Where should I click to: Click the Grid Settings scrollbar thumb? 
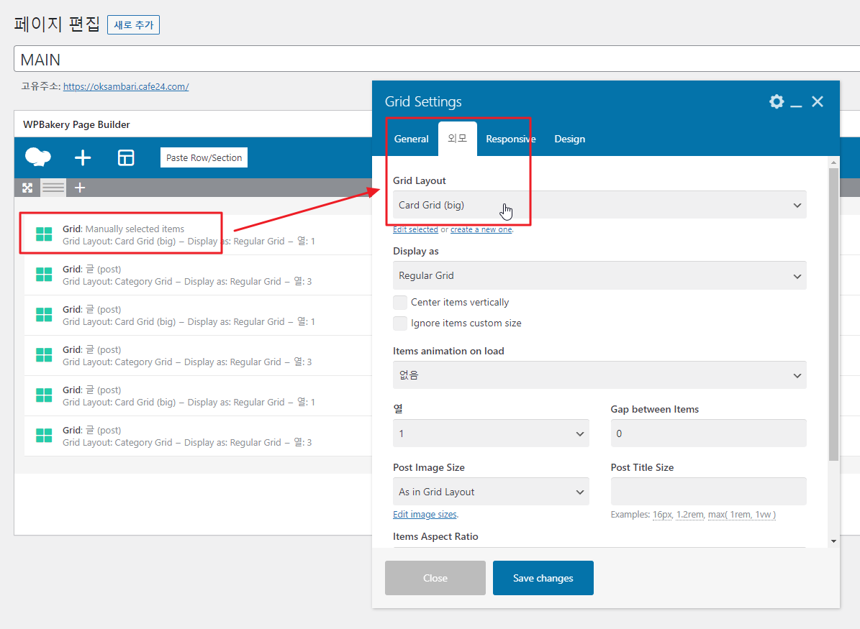(x=833, y=314)
